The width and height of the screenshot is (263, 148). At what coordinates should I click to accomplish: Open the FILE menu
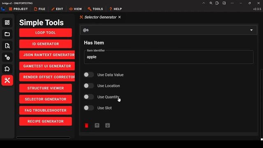coord(39,9)
